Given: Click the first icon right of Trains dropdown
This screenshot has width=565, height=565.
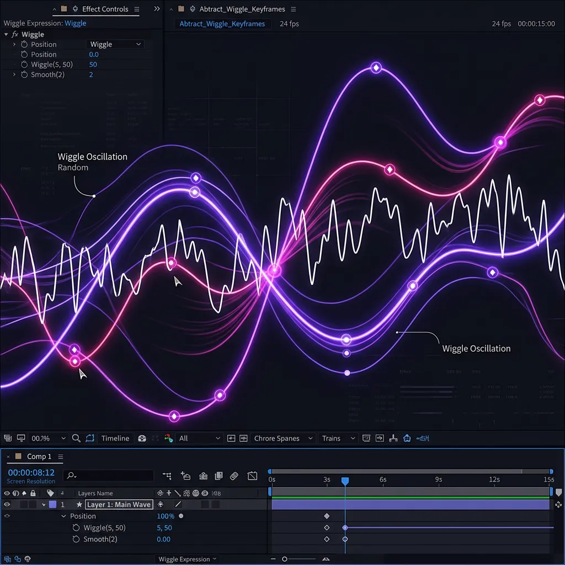Looking at the screenshot, I should coord(366,438).
